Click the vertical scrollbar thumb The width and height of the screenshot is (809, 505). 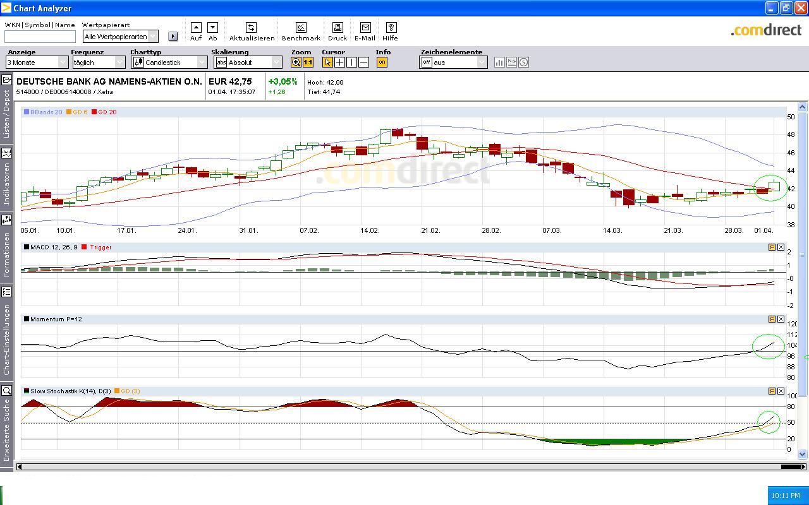point(803,254)
